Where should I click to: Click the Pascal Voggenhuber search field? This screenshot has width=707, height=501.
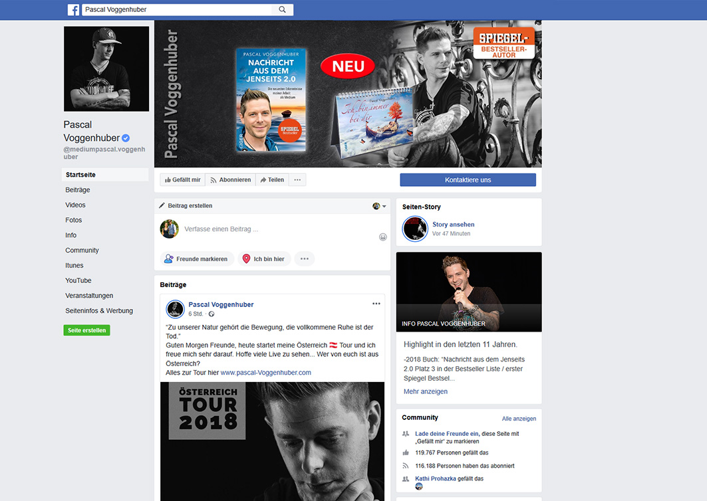click(177, 9)
